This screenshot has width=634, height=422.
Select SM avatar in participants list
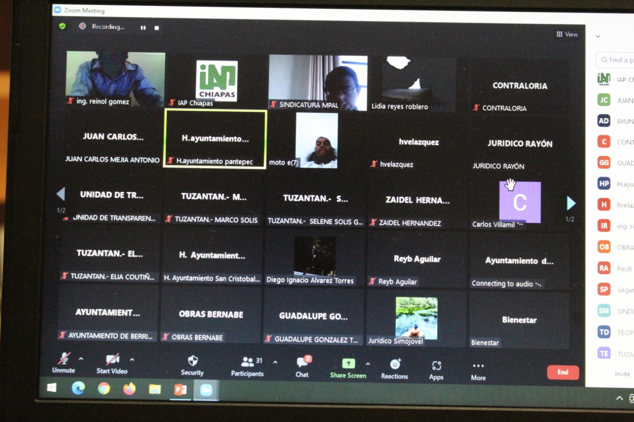pos(603,311)
